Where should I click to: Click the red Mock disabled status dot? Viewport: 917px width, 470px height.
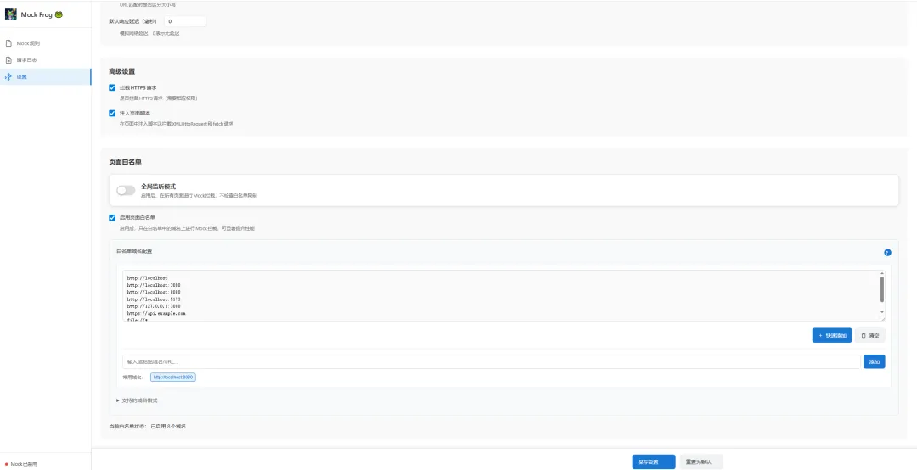click(7, 463)
